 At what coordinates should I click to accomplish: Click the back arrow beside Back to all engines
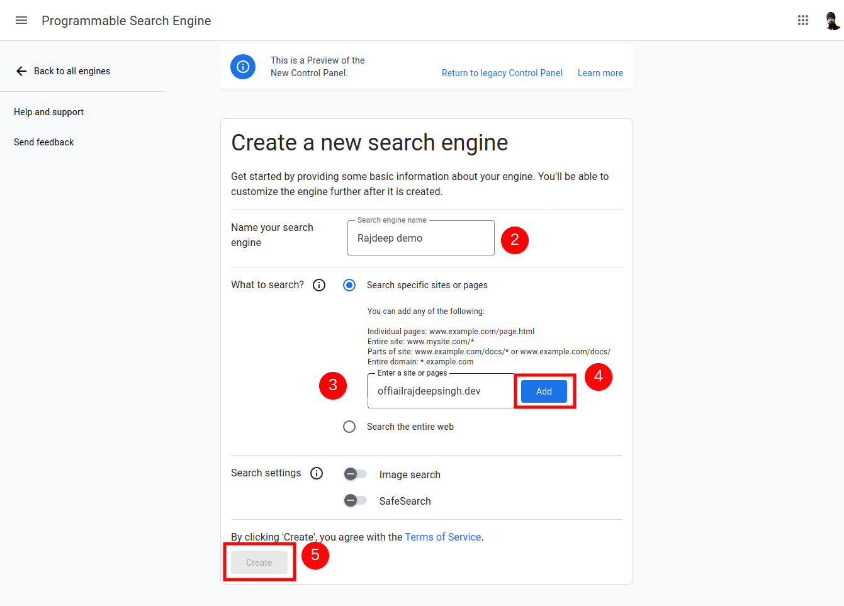pyautogui.click(x=21, y=70)
